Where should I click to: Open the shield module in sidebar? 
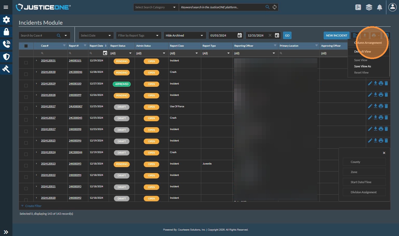click(6, 57)
